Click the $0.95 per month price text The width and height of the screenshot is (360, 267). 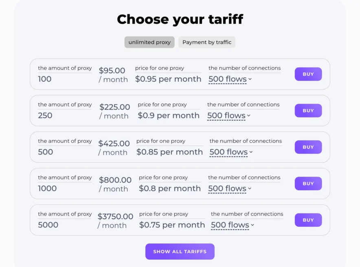[168, 79]
